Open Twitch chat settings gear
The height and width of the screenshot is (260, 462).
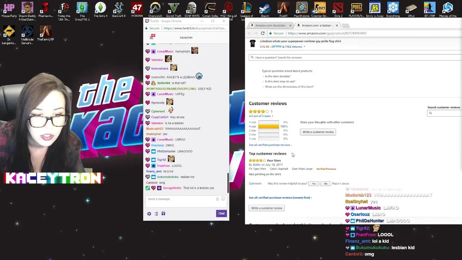[149, 214]
